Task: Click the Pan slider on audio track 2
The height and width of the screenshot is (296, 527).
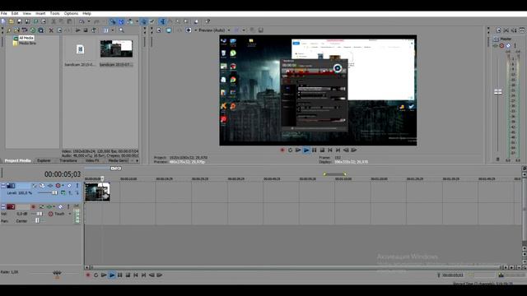Action: tap(37, 221)
